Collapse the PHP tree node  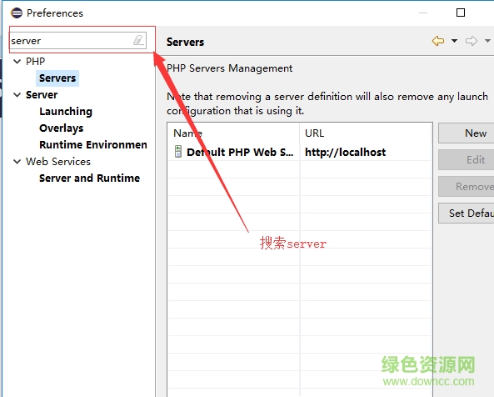[17, 62]
